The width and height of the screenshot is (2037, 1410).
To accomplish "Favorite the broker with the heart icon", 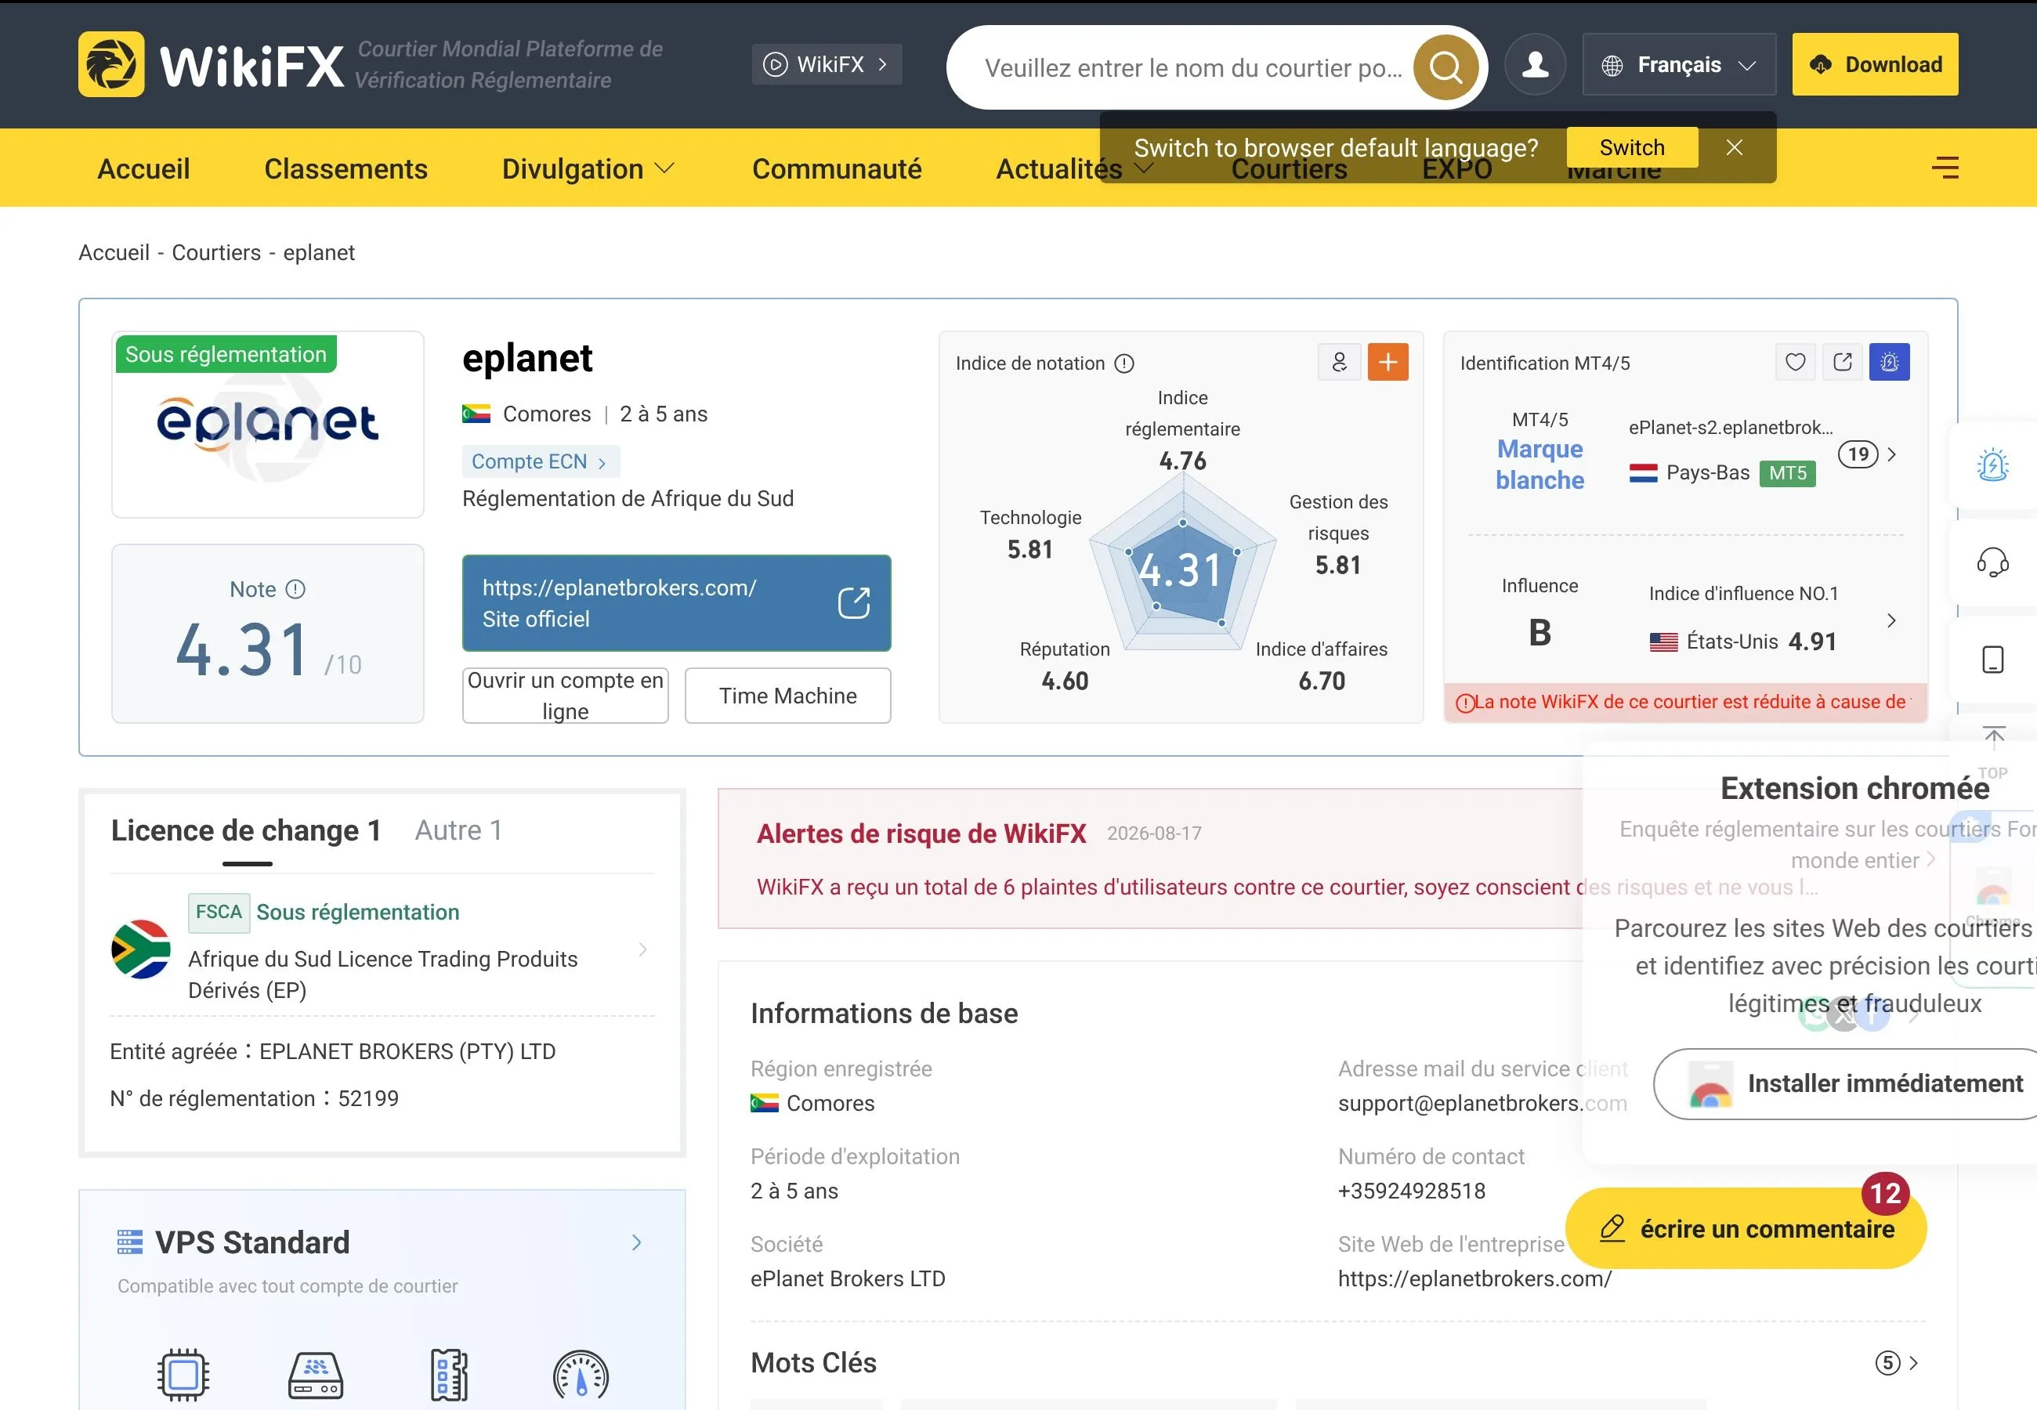I will [x=1795, y=362].
